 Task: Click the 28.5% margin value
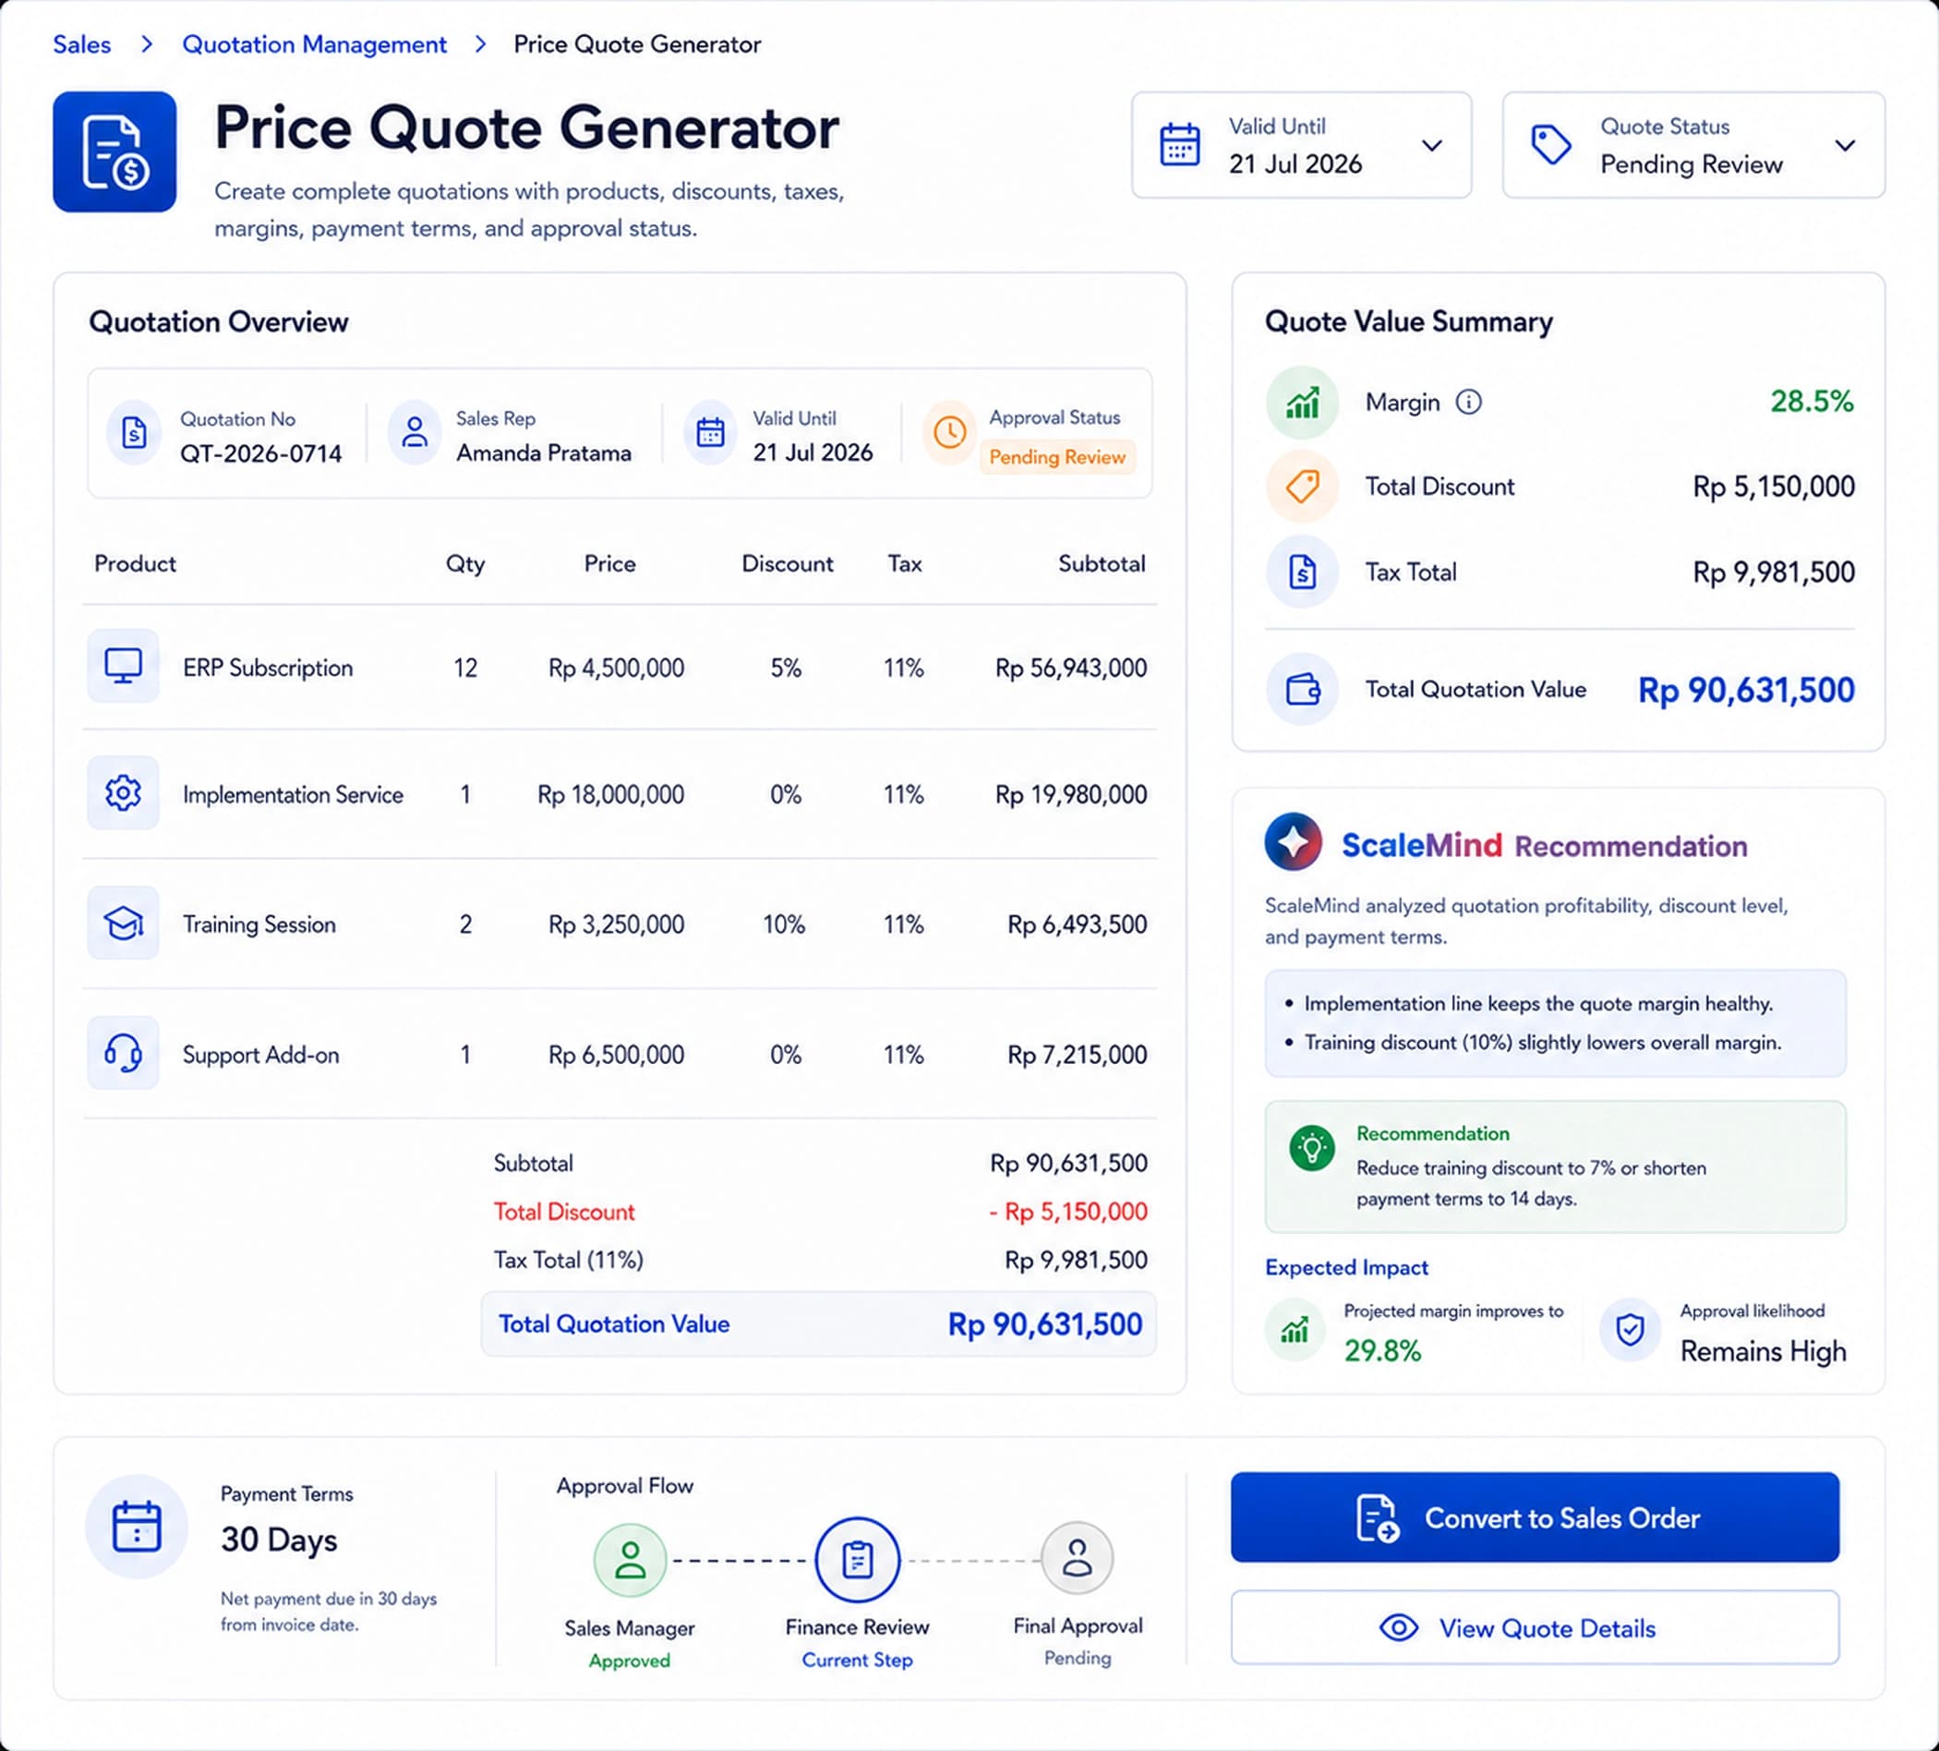click(x=1812, y=401)
